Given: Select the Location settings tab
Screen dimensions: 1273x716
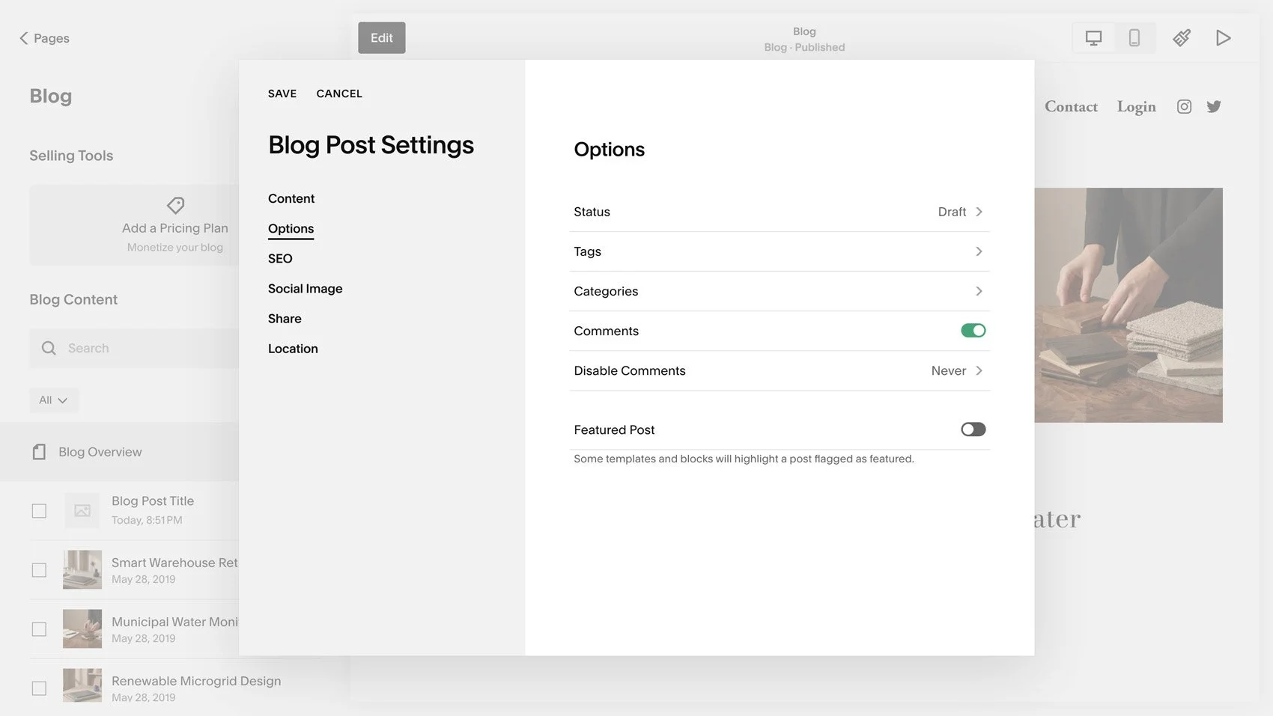Looking at the screenshot, I should 293,349.
